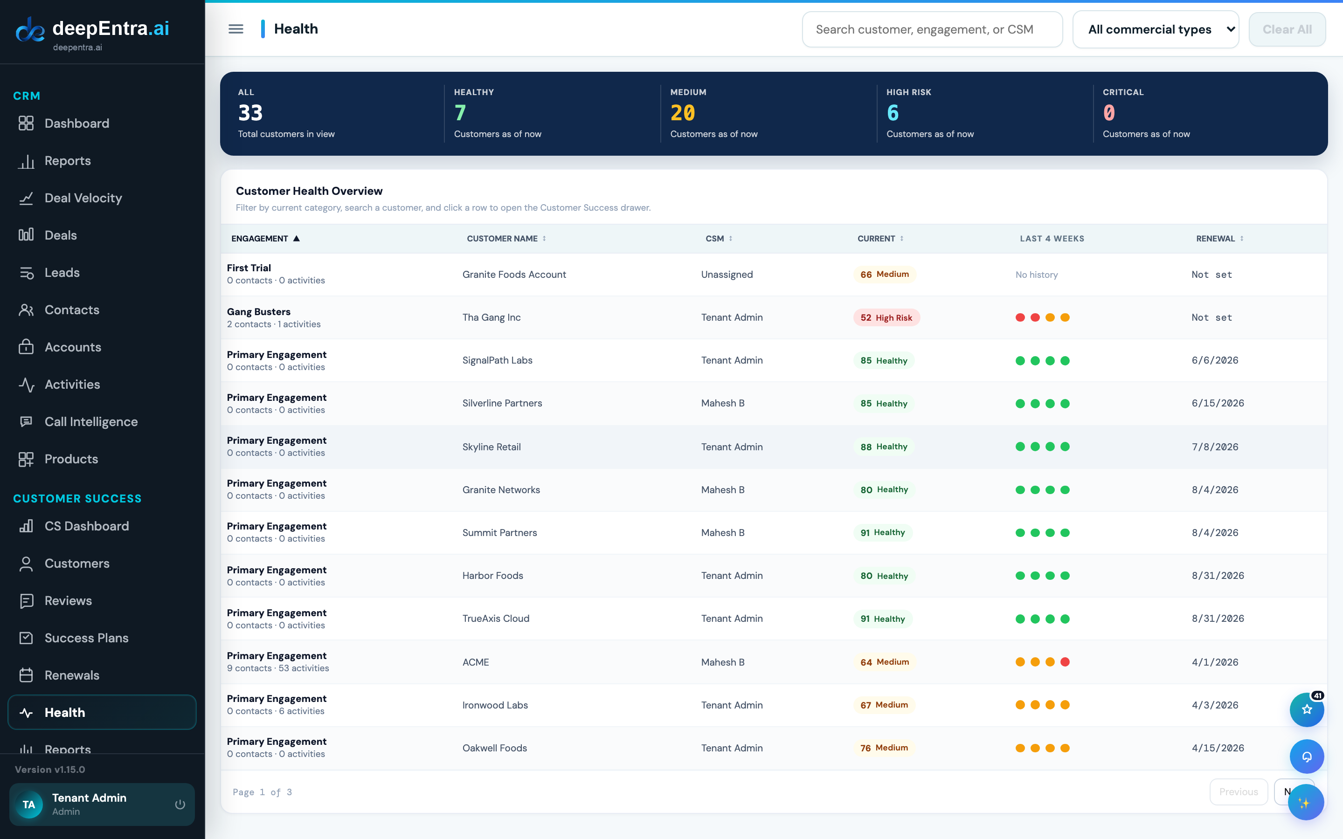Viewport: 1343px width, 839px height.
Task: Click the search customer input field
Action: [x=932, y=29]
